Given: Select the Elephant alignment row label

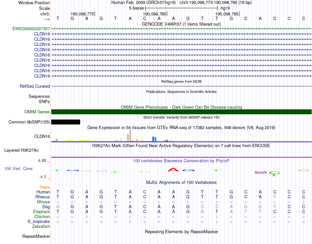Looking at the screenshot, I should pos(41,211).
